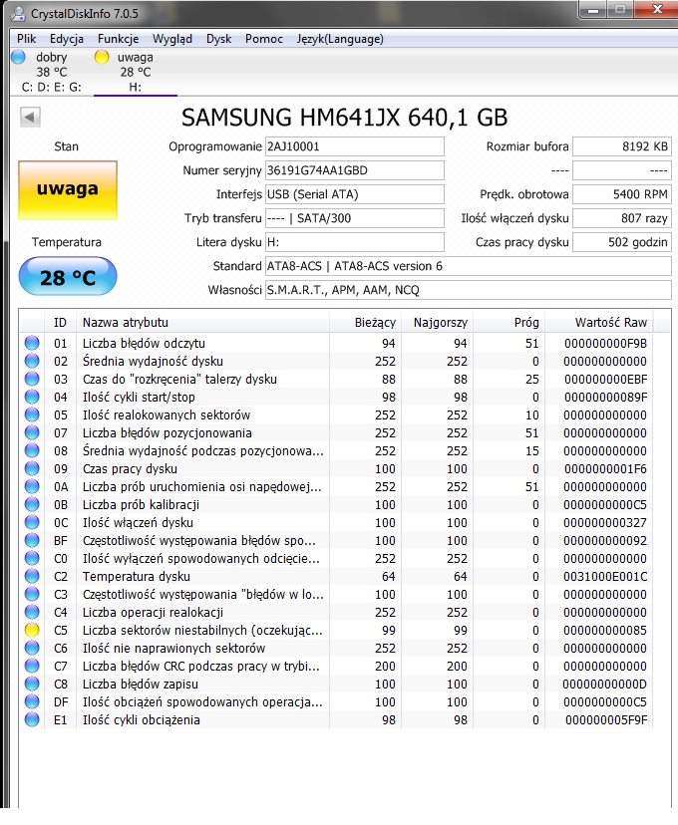
Task: Click status orb for attribute 09 row
Action: point(32,468)
